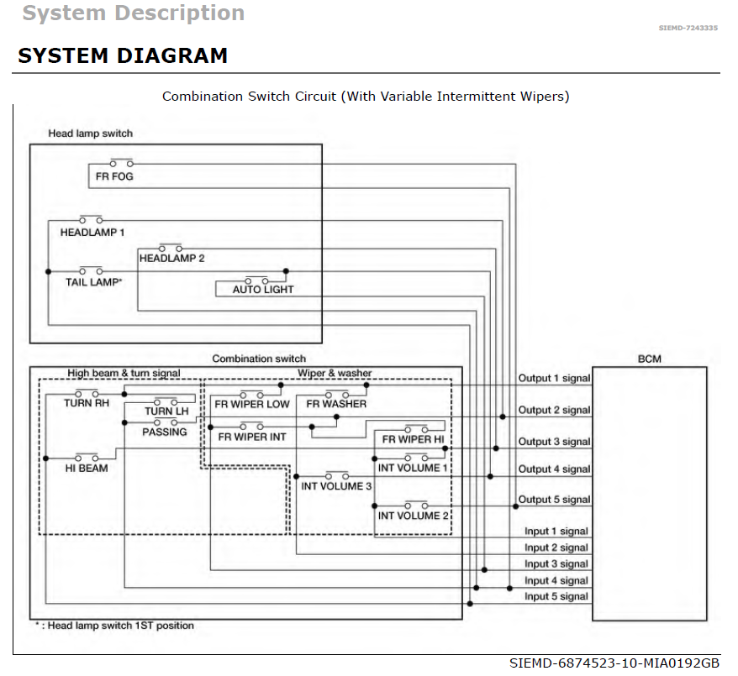The image size is (738, 676).
Task: Click the HEADLAMP 2 label
Action: tap(171, 259)
